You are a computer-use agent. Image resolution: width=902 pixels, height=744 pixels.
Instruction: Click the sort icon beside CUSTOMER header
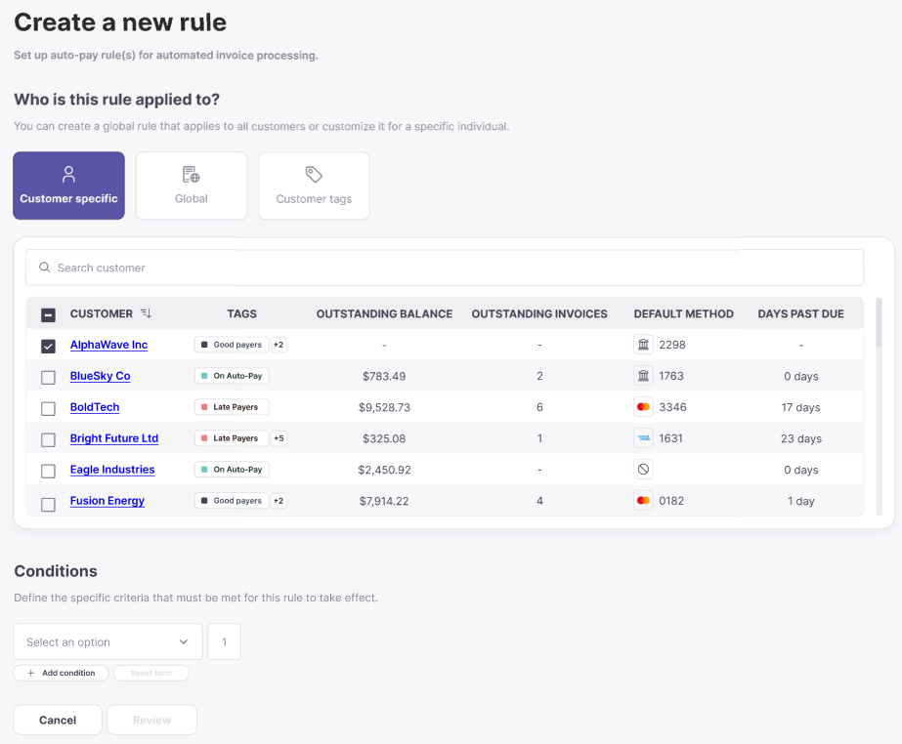pos(146,313)
